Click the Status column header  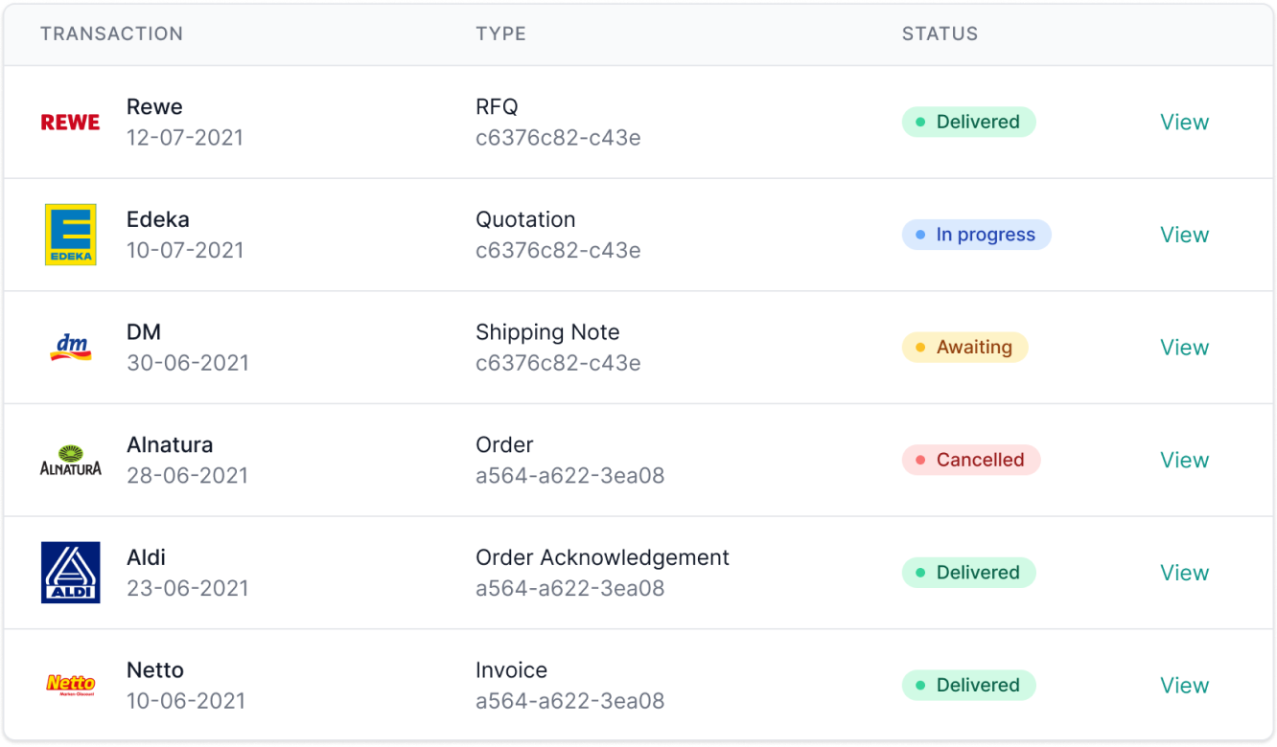[940, 34]
